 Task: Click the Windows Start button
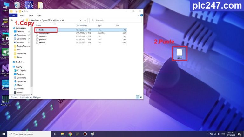3,134
